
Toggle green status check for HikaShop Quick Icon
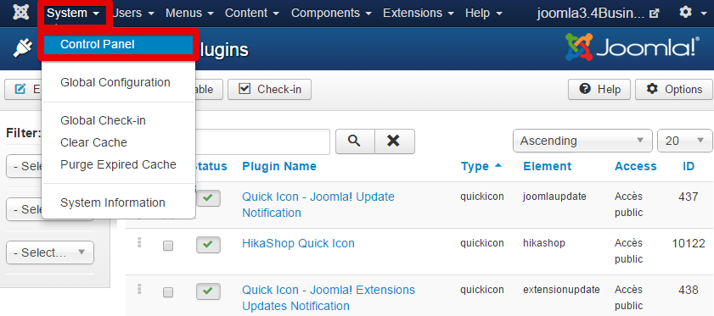[x=208, y=245]
